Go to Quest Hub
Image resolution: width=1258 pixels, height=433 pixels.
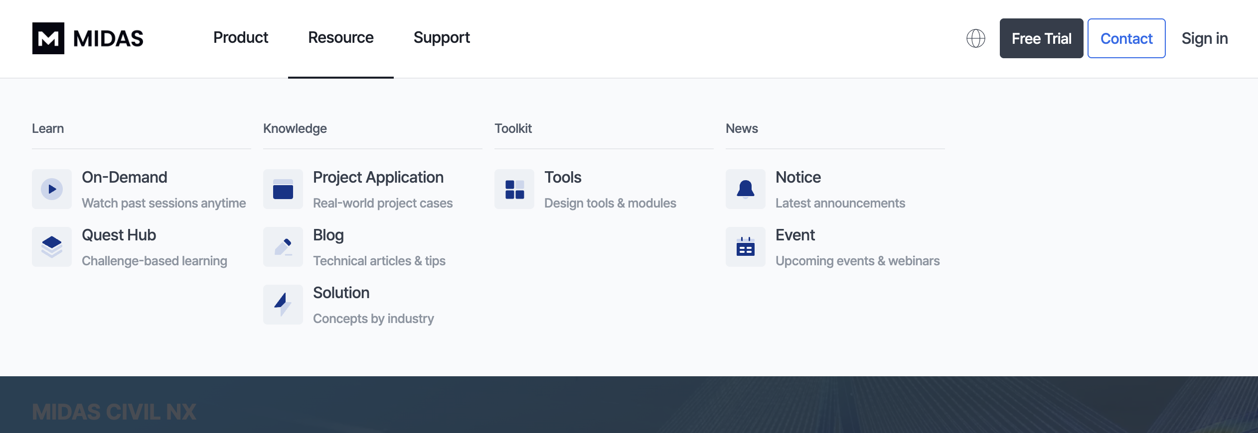tap(119, 235)
